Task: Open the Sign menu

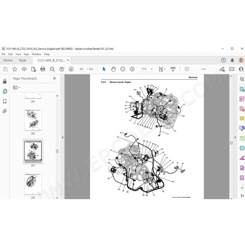Action: [26, 54]
